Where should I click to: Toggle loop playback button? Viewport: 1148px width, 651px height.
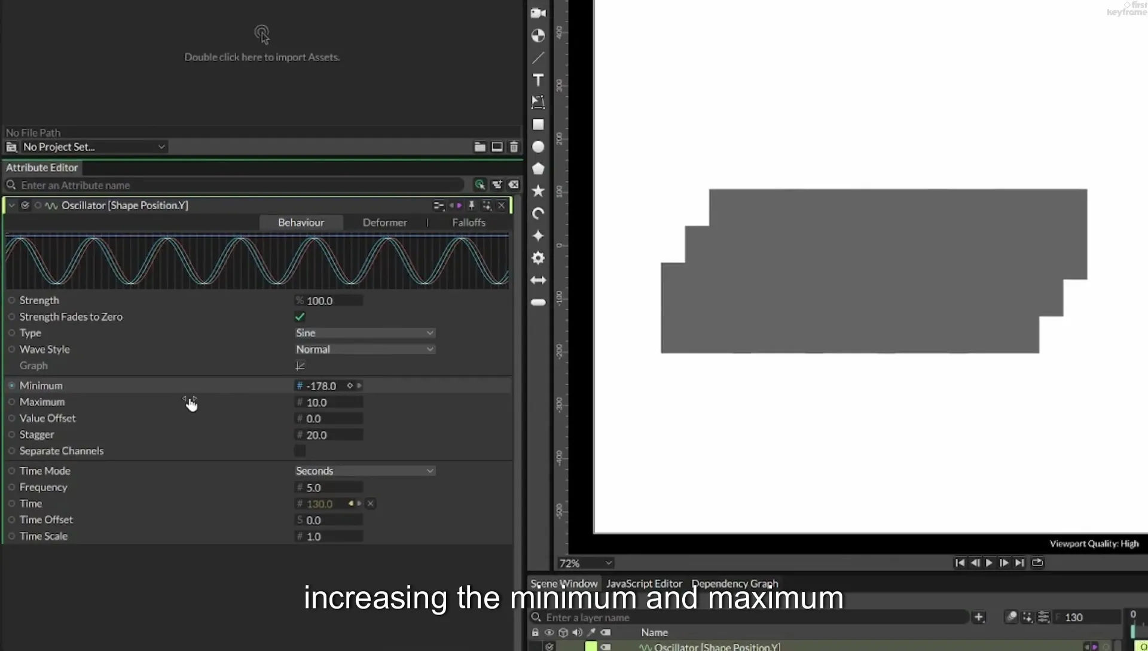(1037, 562)
